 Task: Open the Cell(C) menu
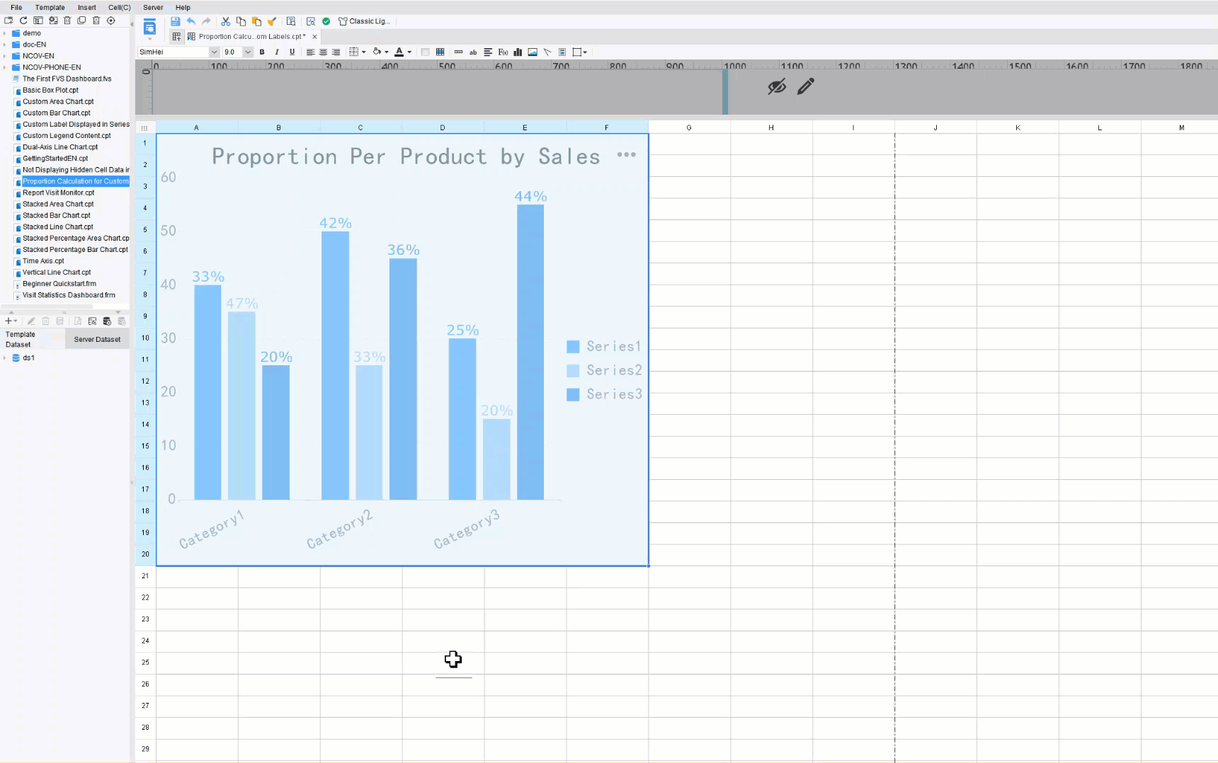point(119,7)
